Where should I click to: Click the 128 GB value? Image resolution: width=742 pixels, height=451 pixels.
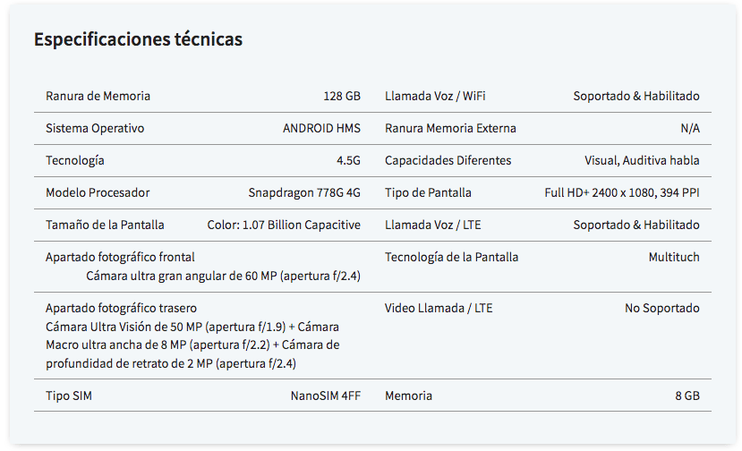[x=342, y=96]
